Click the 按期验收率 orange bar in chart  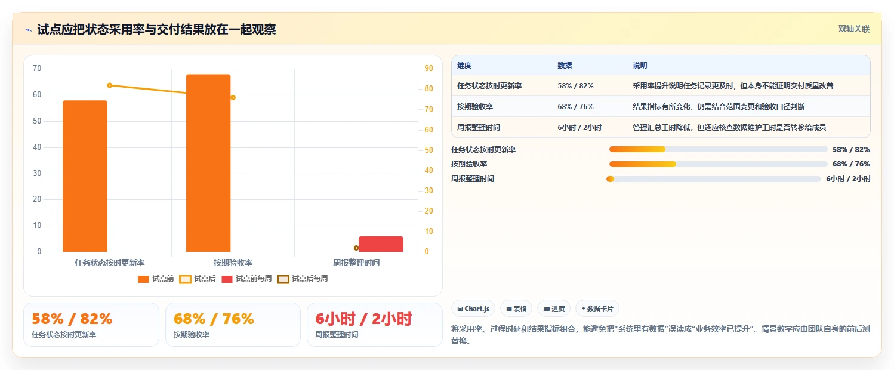pyautogui.click(x=208, y=163)
